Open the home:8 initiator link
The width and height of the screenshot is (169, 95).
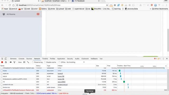click(x=60, y=74)
